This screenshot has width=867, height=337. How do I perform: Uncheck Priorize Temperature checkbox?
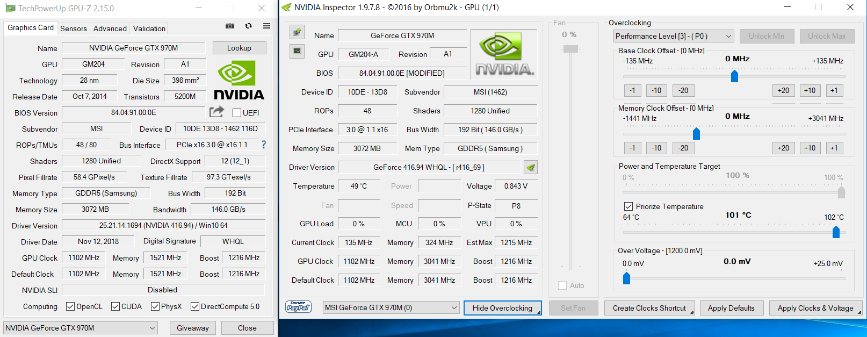[628, 206]
